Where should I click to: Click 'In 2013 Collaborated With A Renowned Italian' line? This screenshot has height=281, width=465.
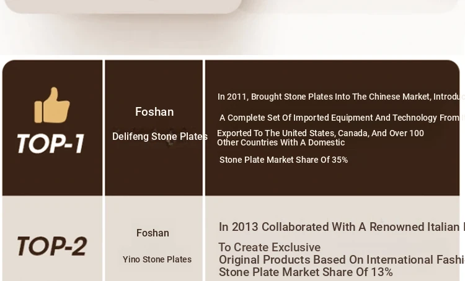[x=340, y=227]
